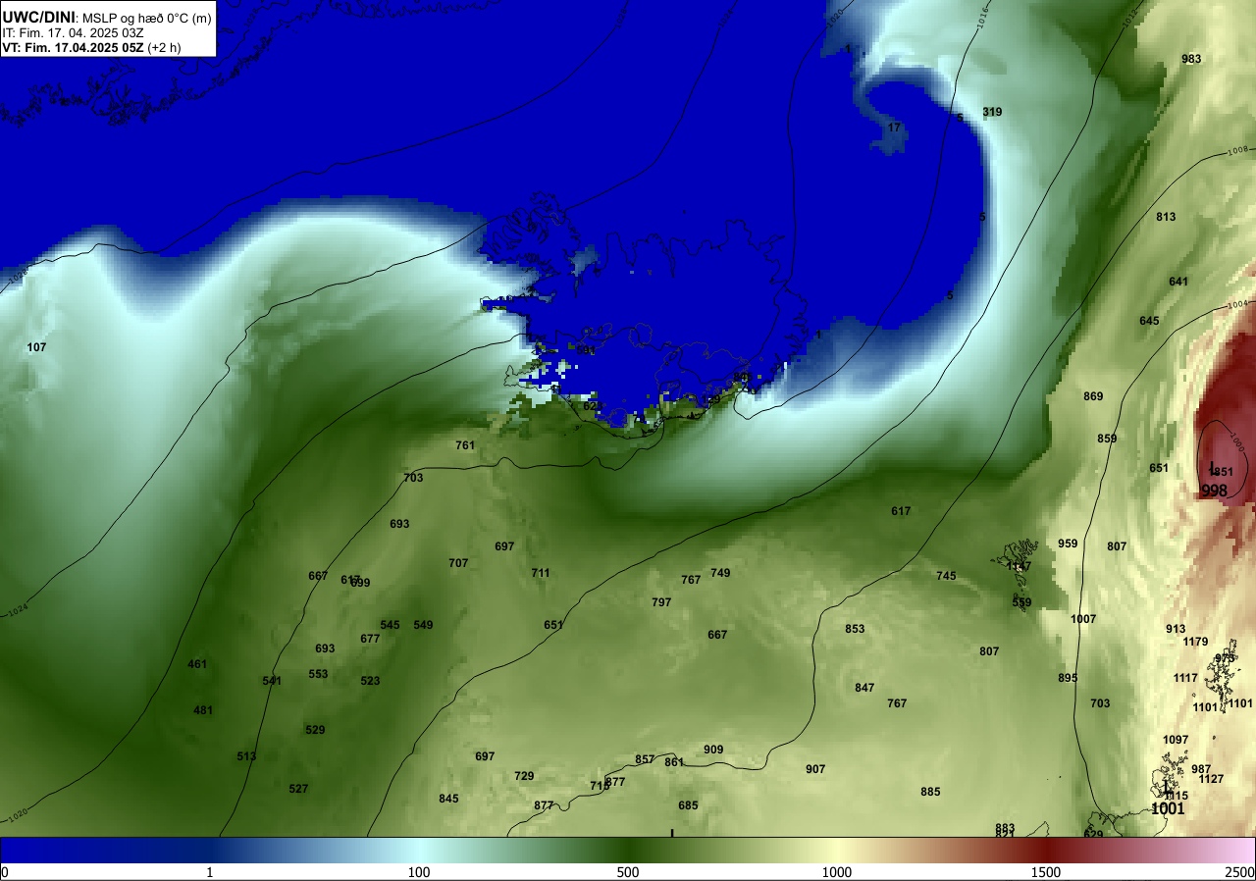1256x881 pixels.
Task: Click the 909 height value
Action: [713, 750]
